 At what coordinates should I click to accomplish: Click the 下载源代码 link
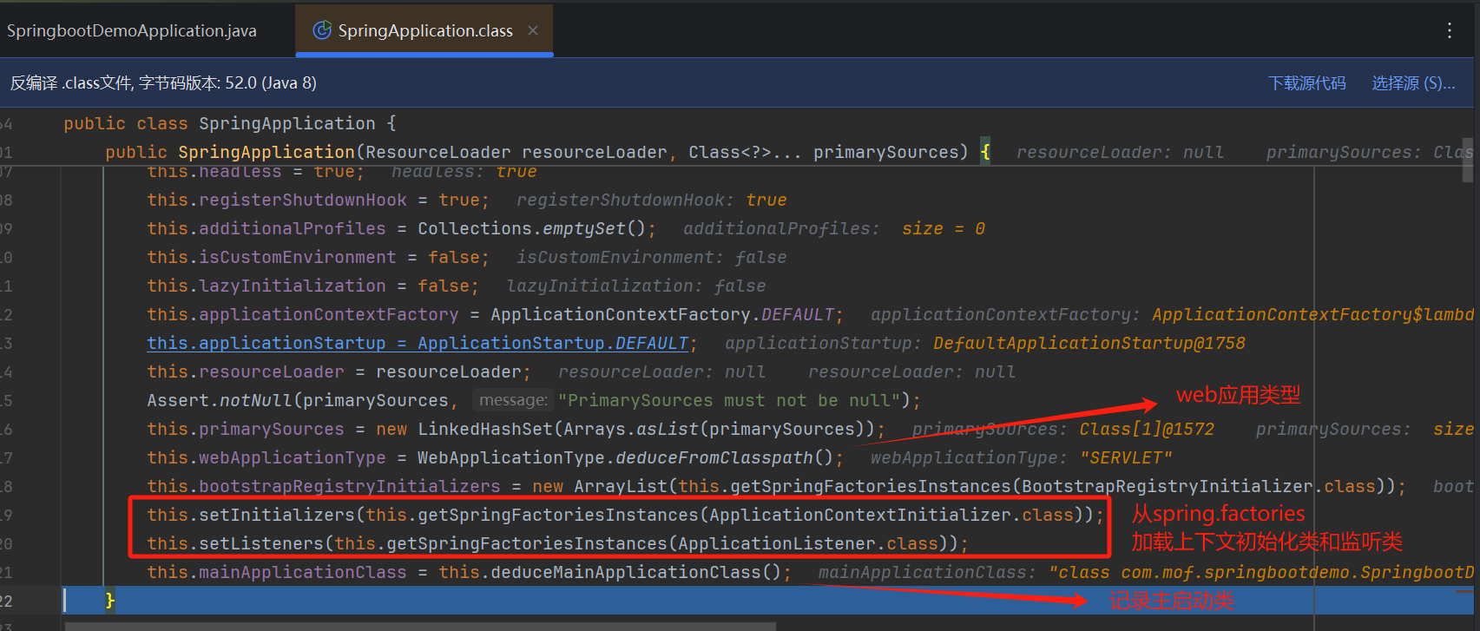pyautogui.click(x=1306, y=83)
